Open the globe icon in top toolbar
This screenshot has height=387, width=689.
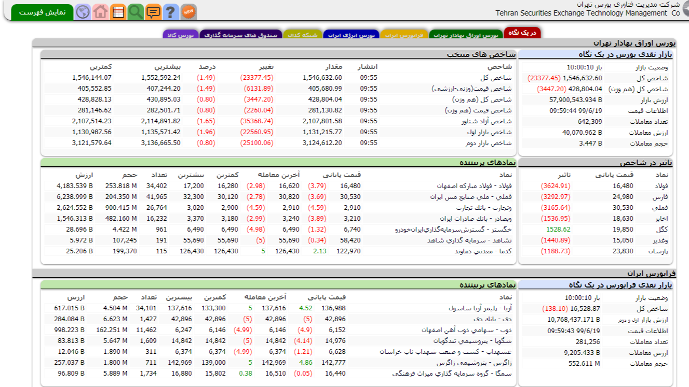click(83, 11)
